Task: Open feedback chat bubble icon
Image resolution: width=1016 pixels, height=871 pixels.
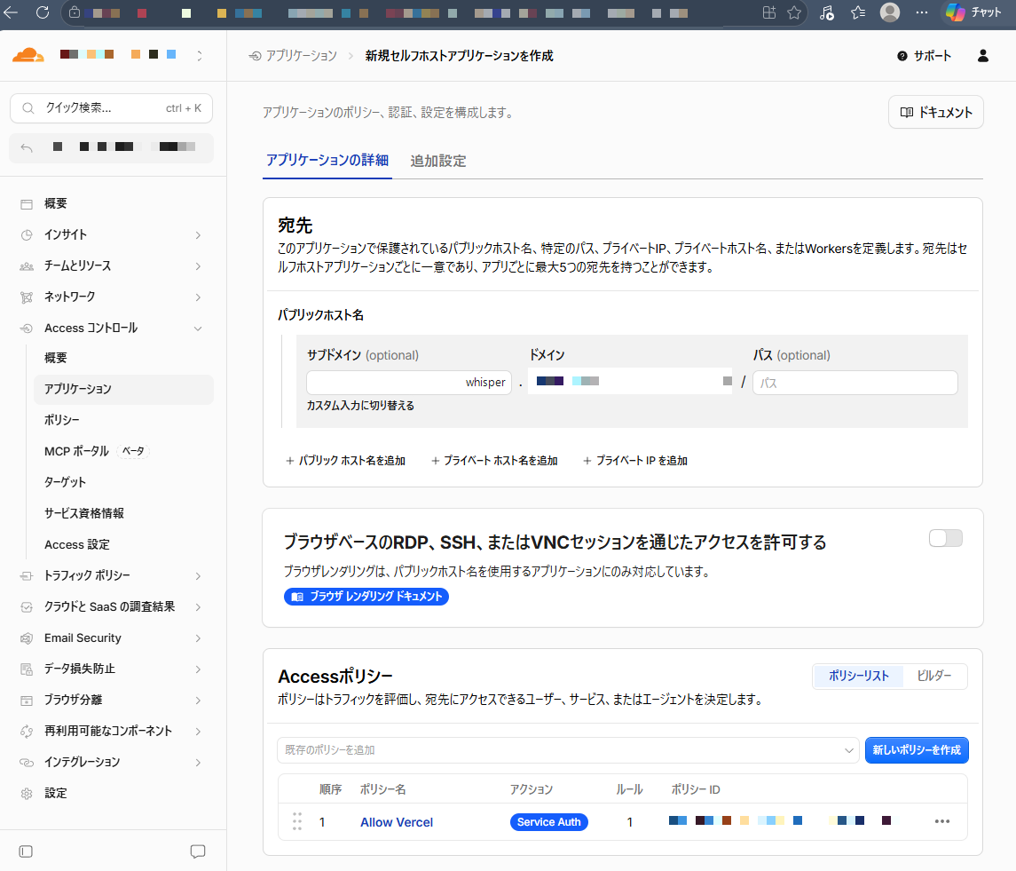Action: click(x=198, y=851)
